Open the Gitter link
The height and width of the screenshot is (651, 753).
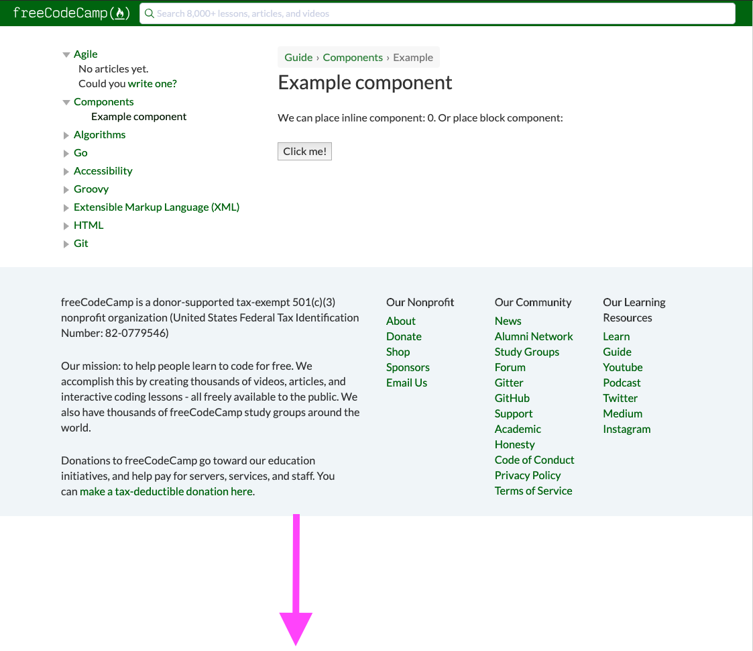(508, 383)
